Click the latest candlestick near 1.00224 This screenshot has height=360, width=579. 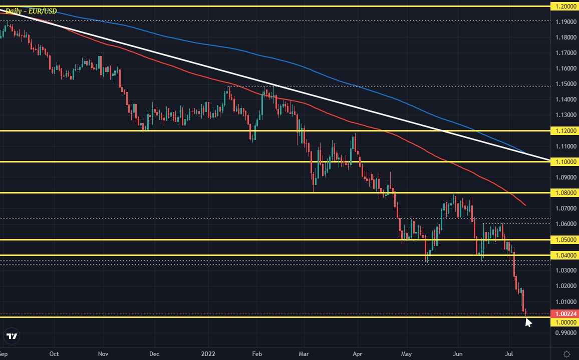(525, 312)
